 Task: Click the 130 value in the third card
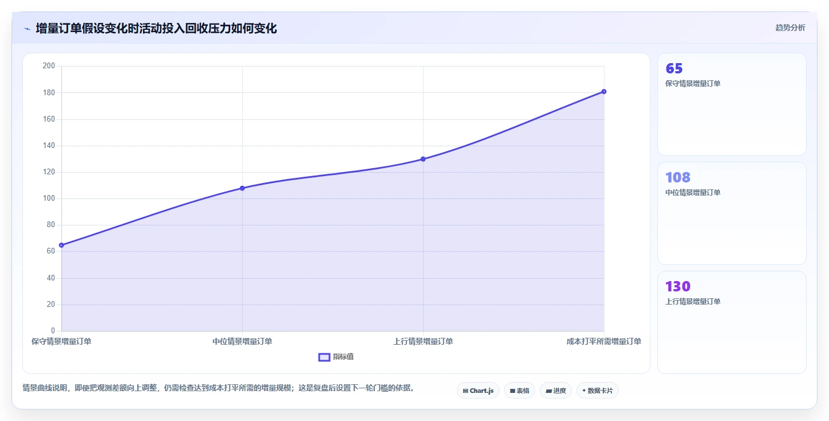678,286
